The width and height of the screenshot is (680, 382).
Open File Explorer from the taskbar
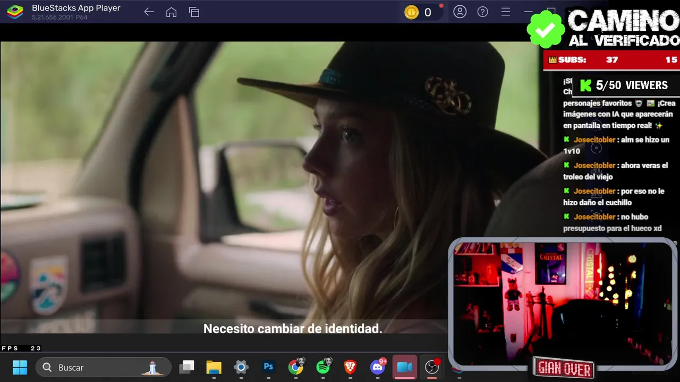[214, 367]
